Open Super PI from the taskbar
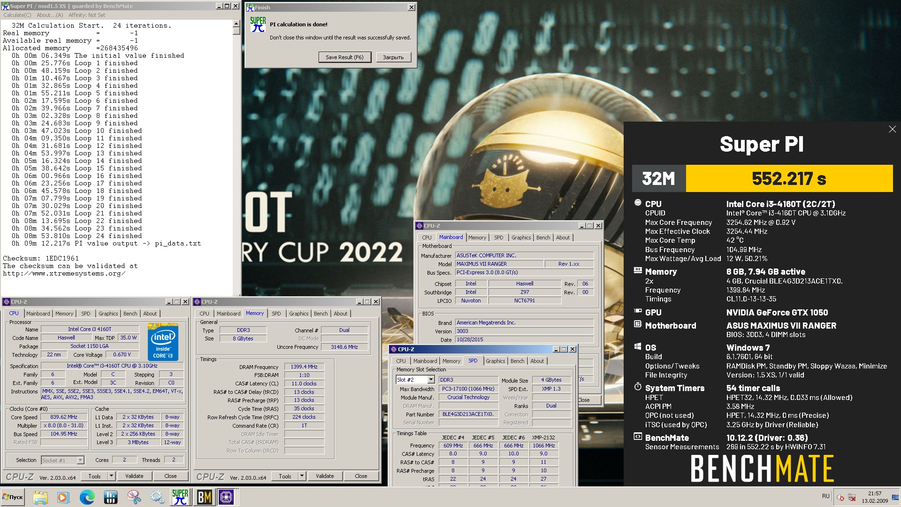 coord(180,497)
